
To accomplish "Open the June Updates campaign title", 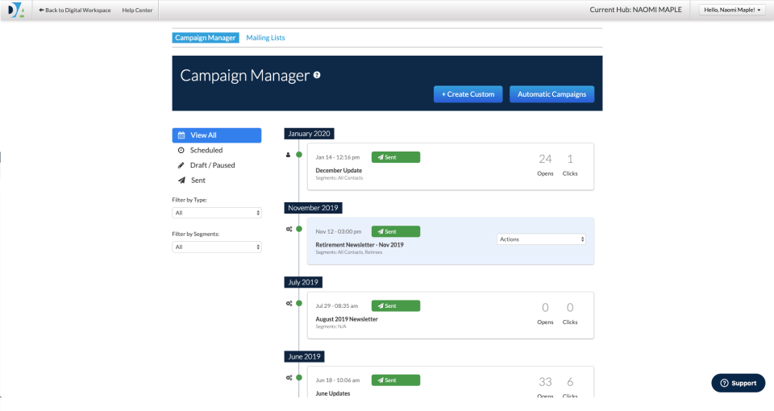I will 333,393.
